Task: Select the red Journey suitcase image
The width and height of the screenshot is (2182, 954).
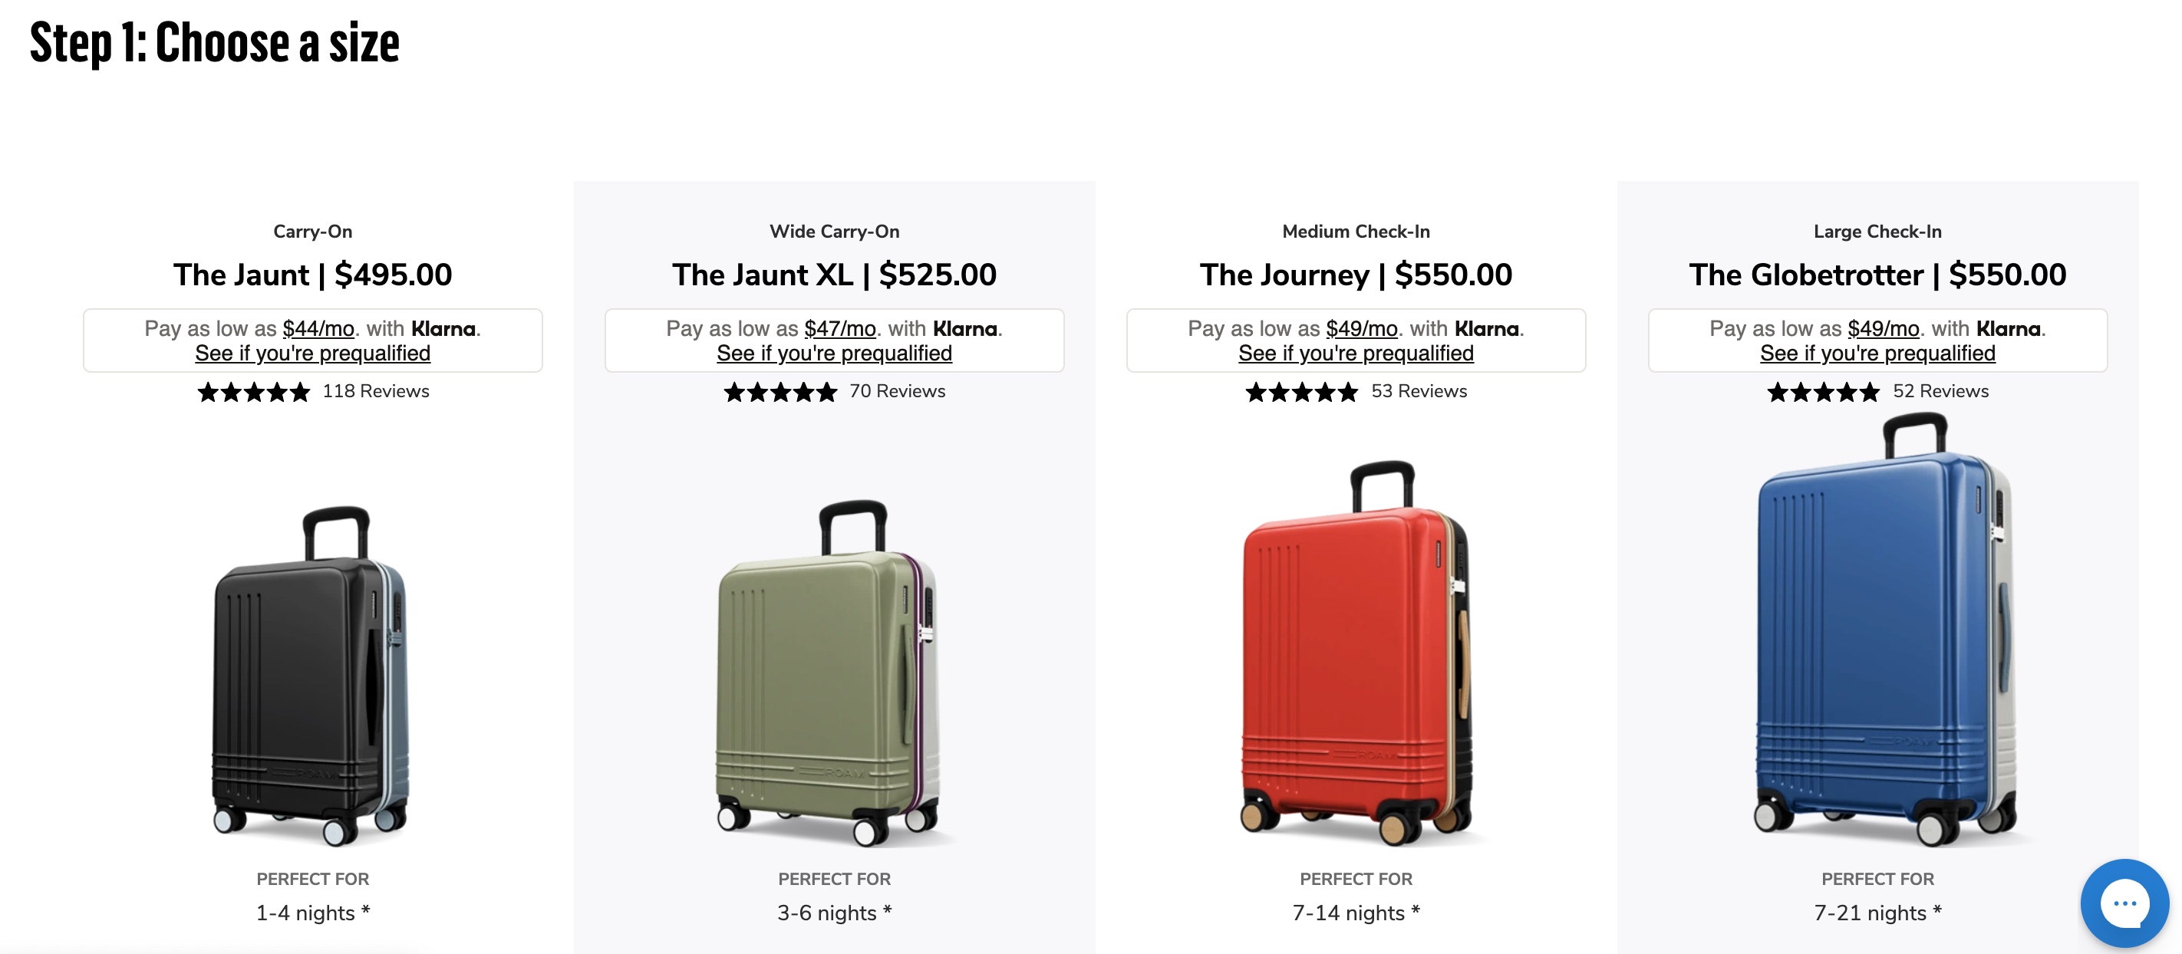Action: [x=1355, y=652]
